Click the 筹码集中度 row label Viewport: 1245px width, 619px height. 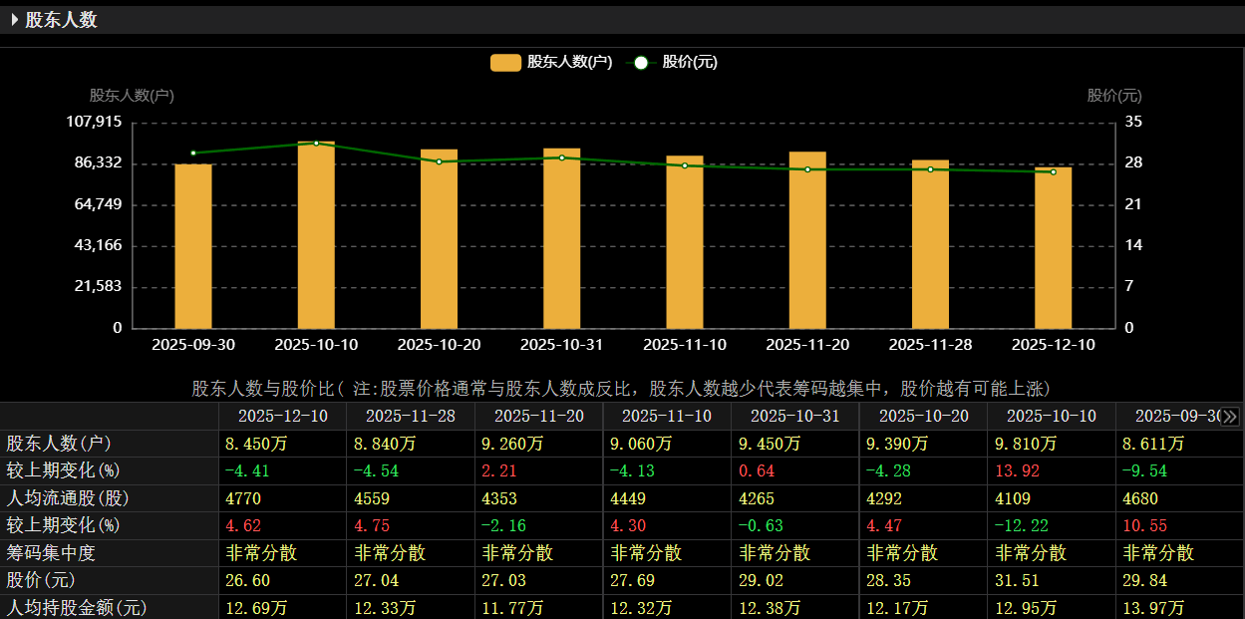tap(52, 552)
